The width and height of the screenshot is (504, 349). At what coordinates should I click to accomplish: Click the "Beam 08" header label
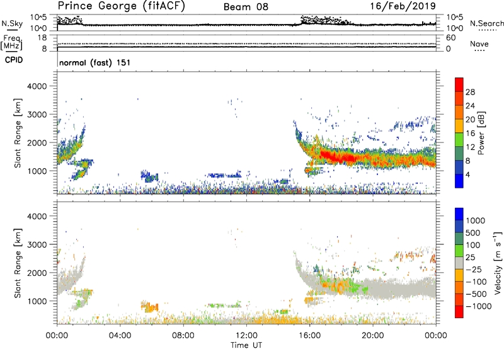246,7
